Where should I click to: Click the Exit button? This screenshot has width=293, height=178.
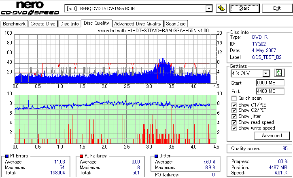coord(277,8)
